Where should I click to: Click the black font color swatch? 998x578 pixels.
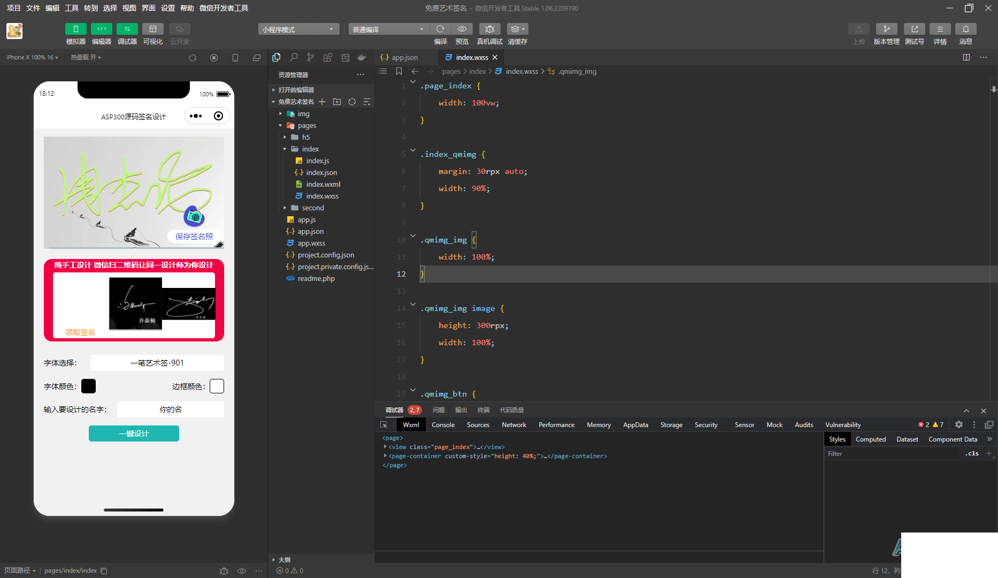[x=89, y=386]
